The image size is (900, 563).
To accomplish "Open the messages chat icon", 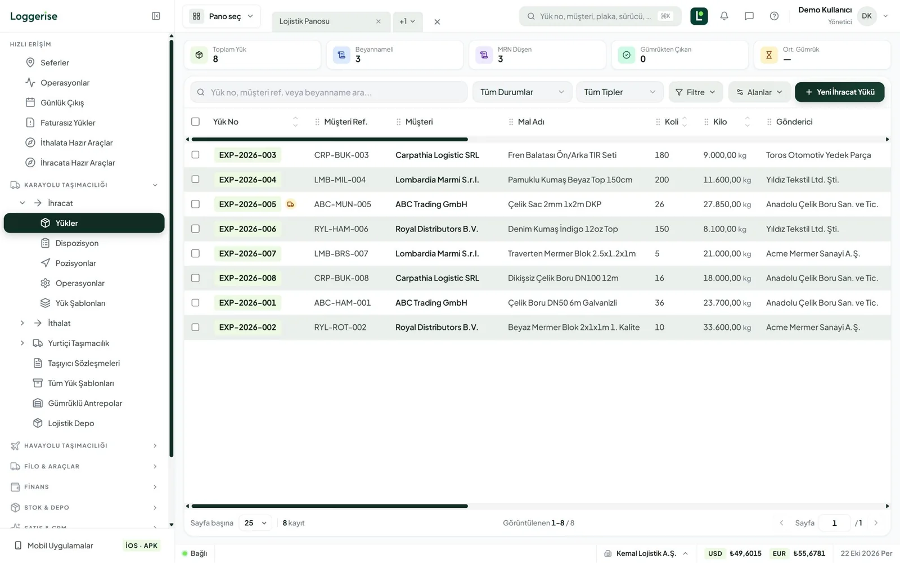I will 749,16.
